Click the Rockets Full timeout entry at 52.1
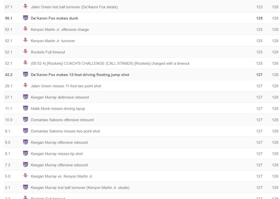Image resolution: width=280 pixels, height=199 pixels. pyautogui.click(x=48, y=52)
